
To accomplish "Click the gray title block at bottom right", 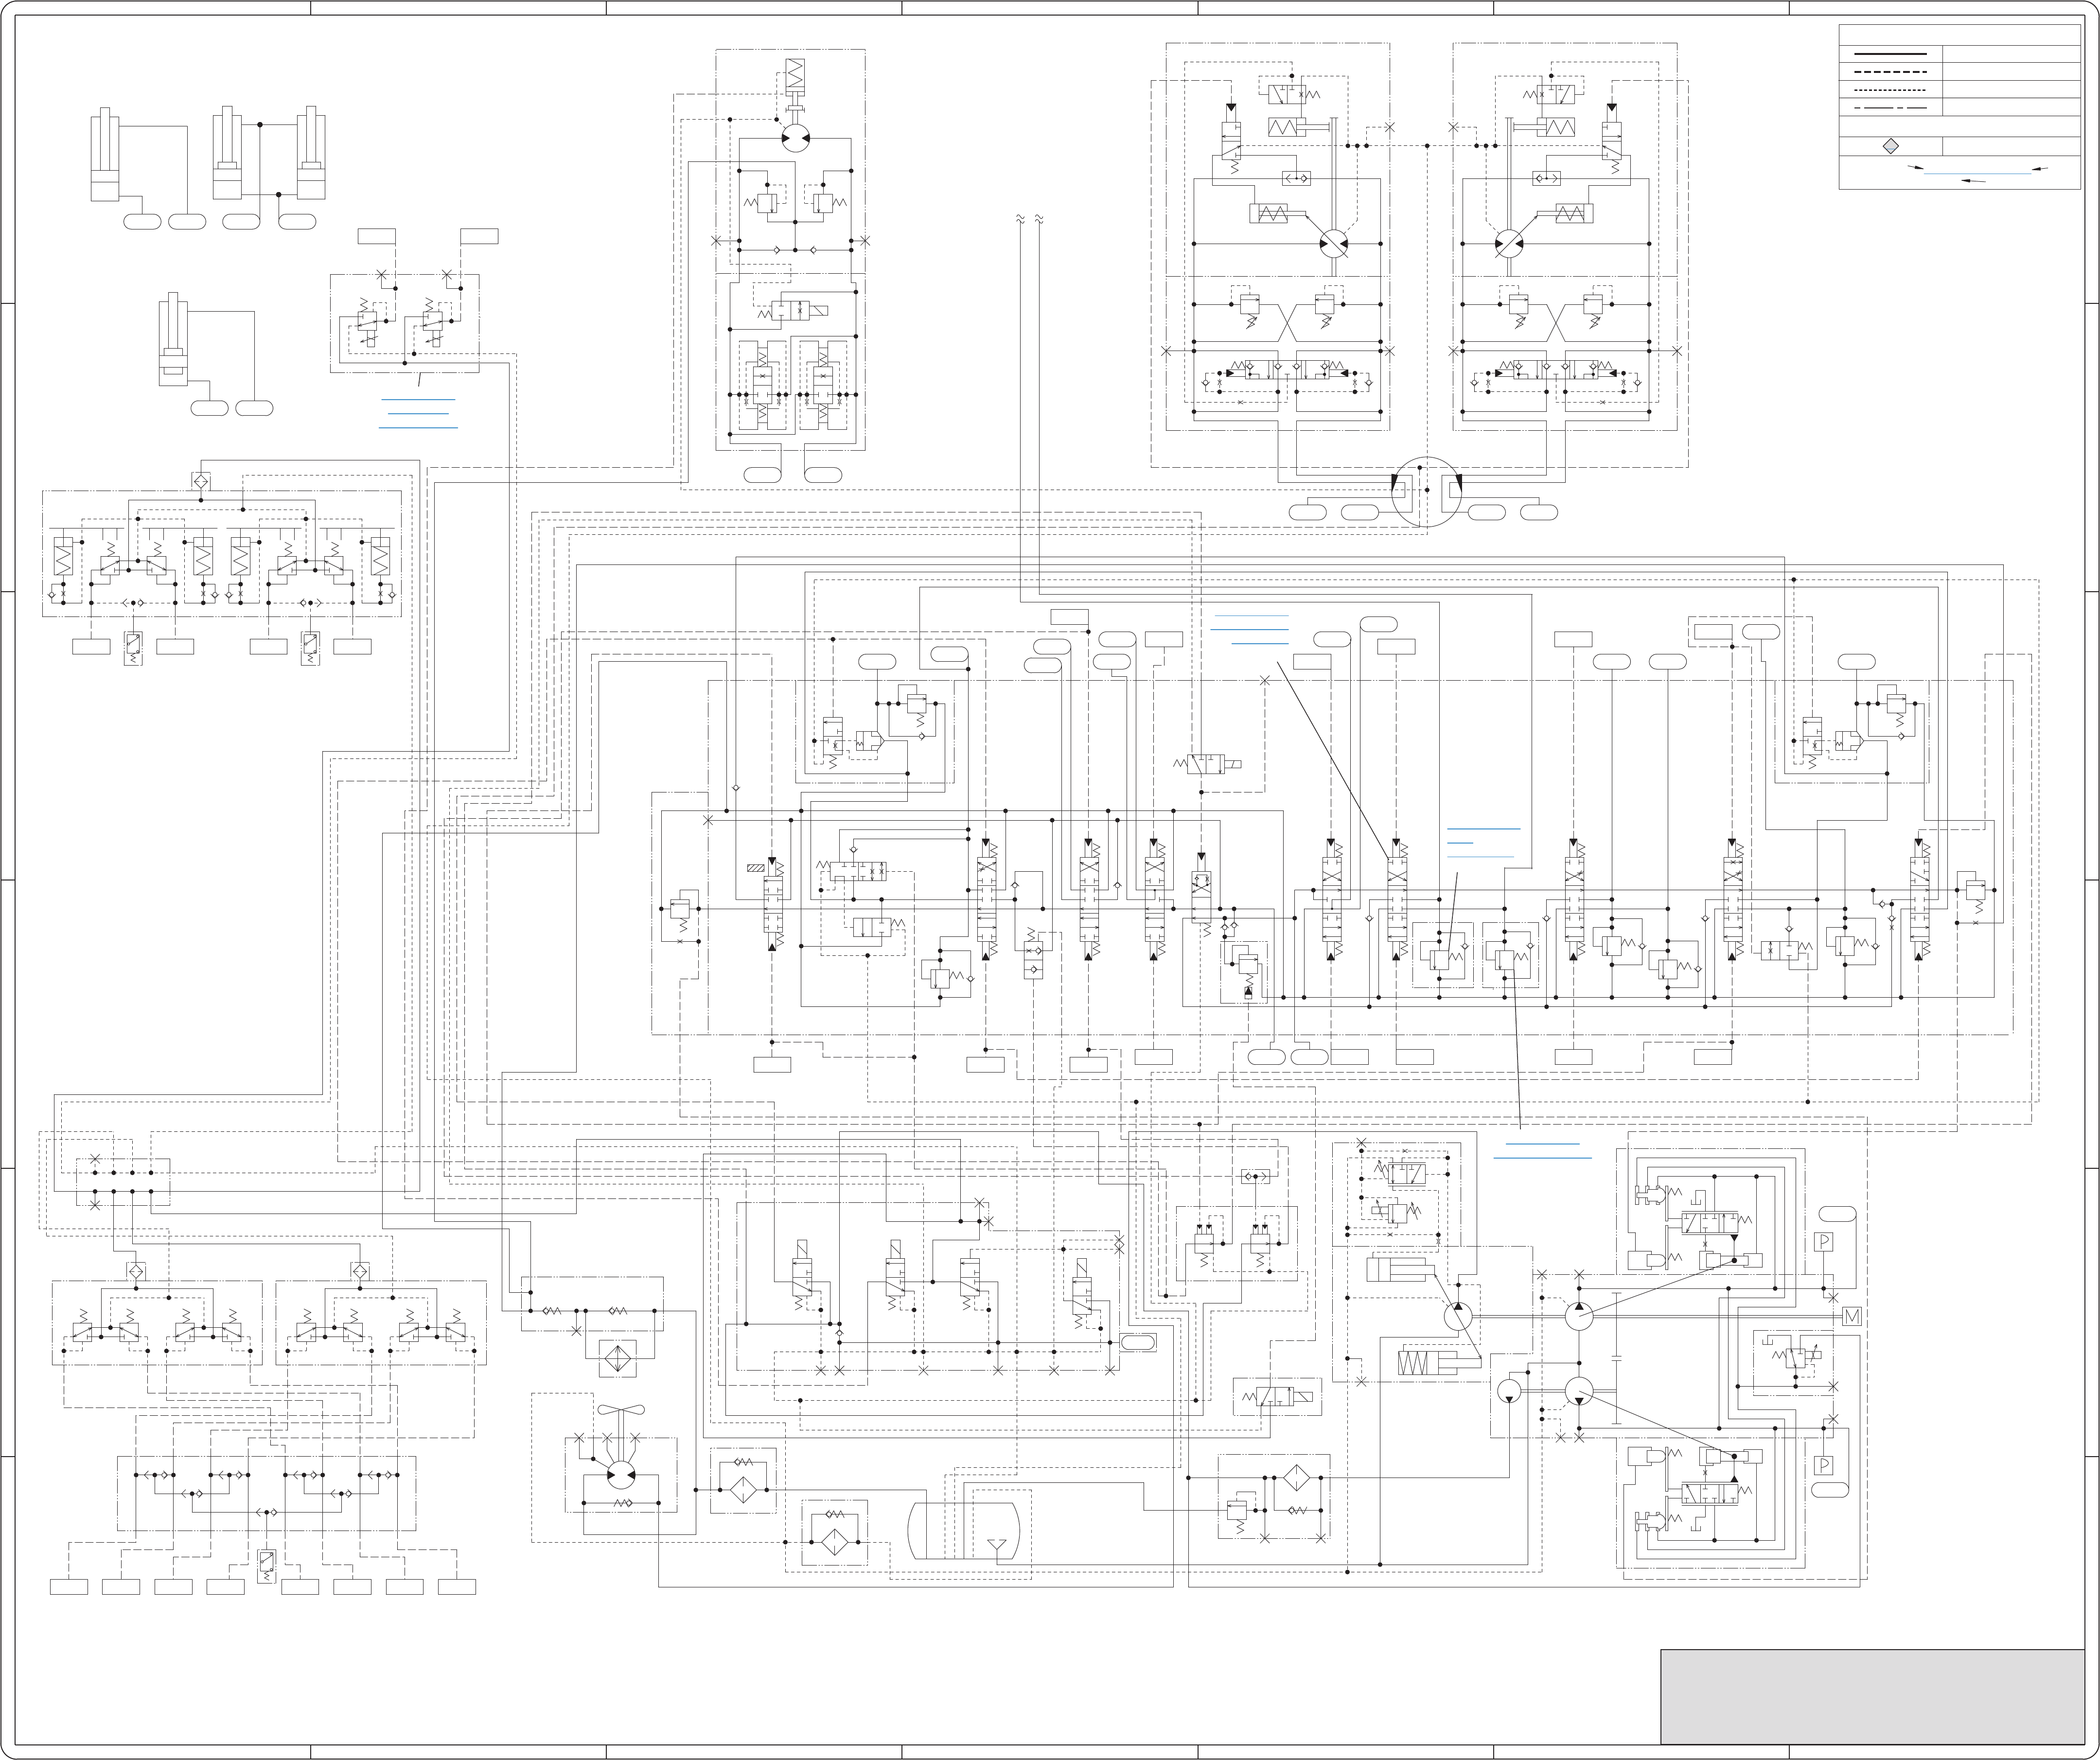I will (1872, 1696).
